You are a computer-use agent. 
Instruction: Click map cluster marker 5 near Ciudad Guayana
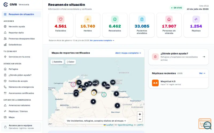click(x=116, y=94)
